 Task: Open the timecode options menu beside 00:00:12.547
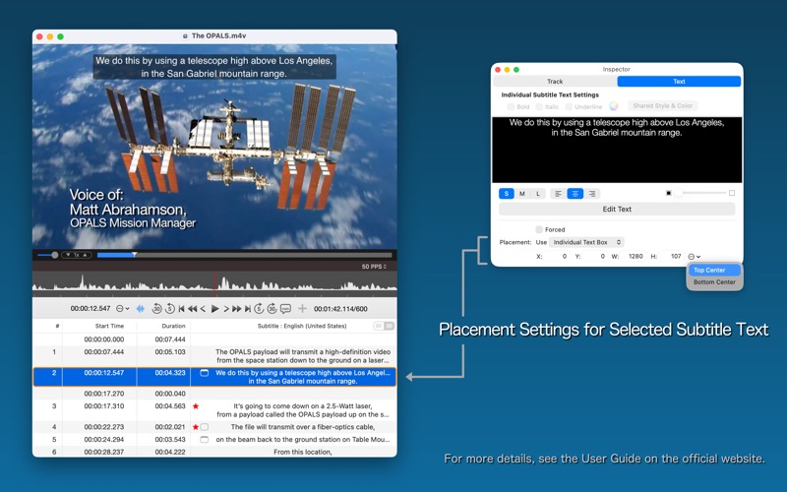coord(122,309)
